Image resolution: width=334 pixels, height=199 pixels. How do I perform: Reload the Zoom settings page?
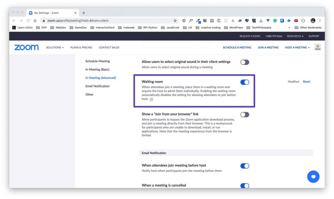pyautogui.click(x=28, y=21)
